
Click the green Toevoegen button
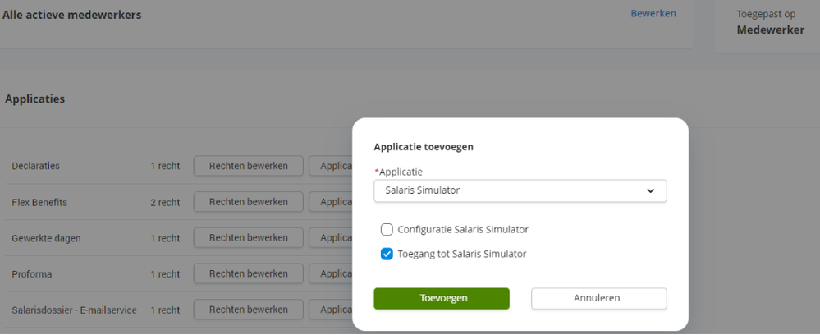[x=442, y=298]
